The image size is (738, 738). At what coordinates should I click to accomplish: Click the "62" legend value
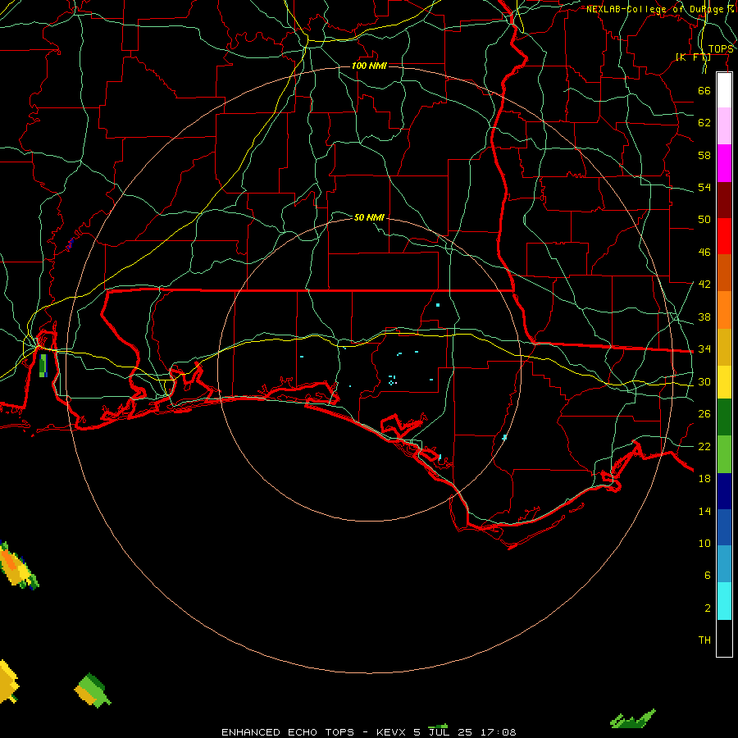coord(704,123)
